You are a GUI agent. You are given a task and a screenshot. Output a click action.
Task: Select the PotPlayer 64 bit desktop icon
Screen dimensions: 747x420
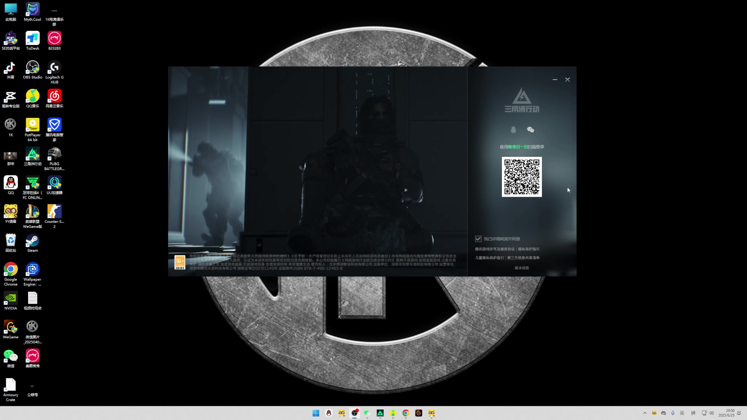coord(33,130)
